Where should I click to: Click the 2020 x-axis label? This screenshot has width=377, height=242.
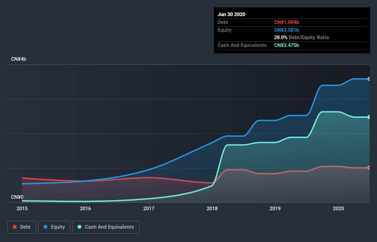pos(338,208)
